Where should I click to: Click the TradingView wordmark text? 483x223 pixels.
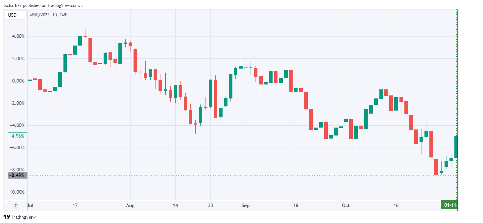tap(24, 217)
